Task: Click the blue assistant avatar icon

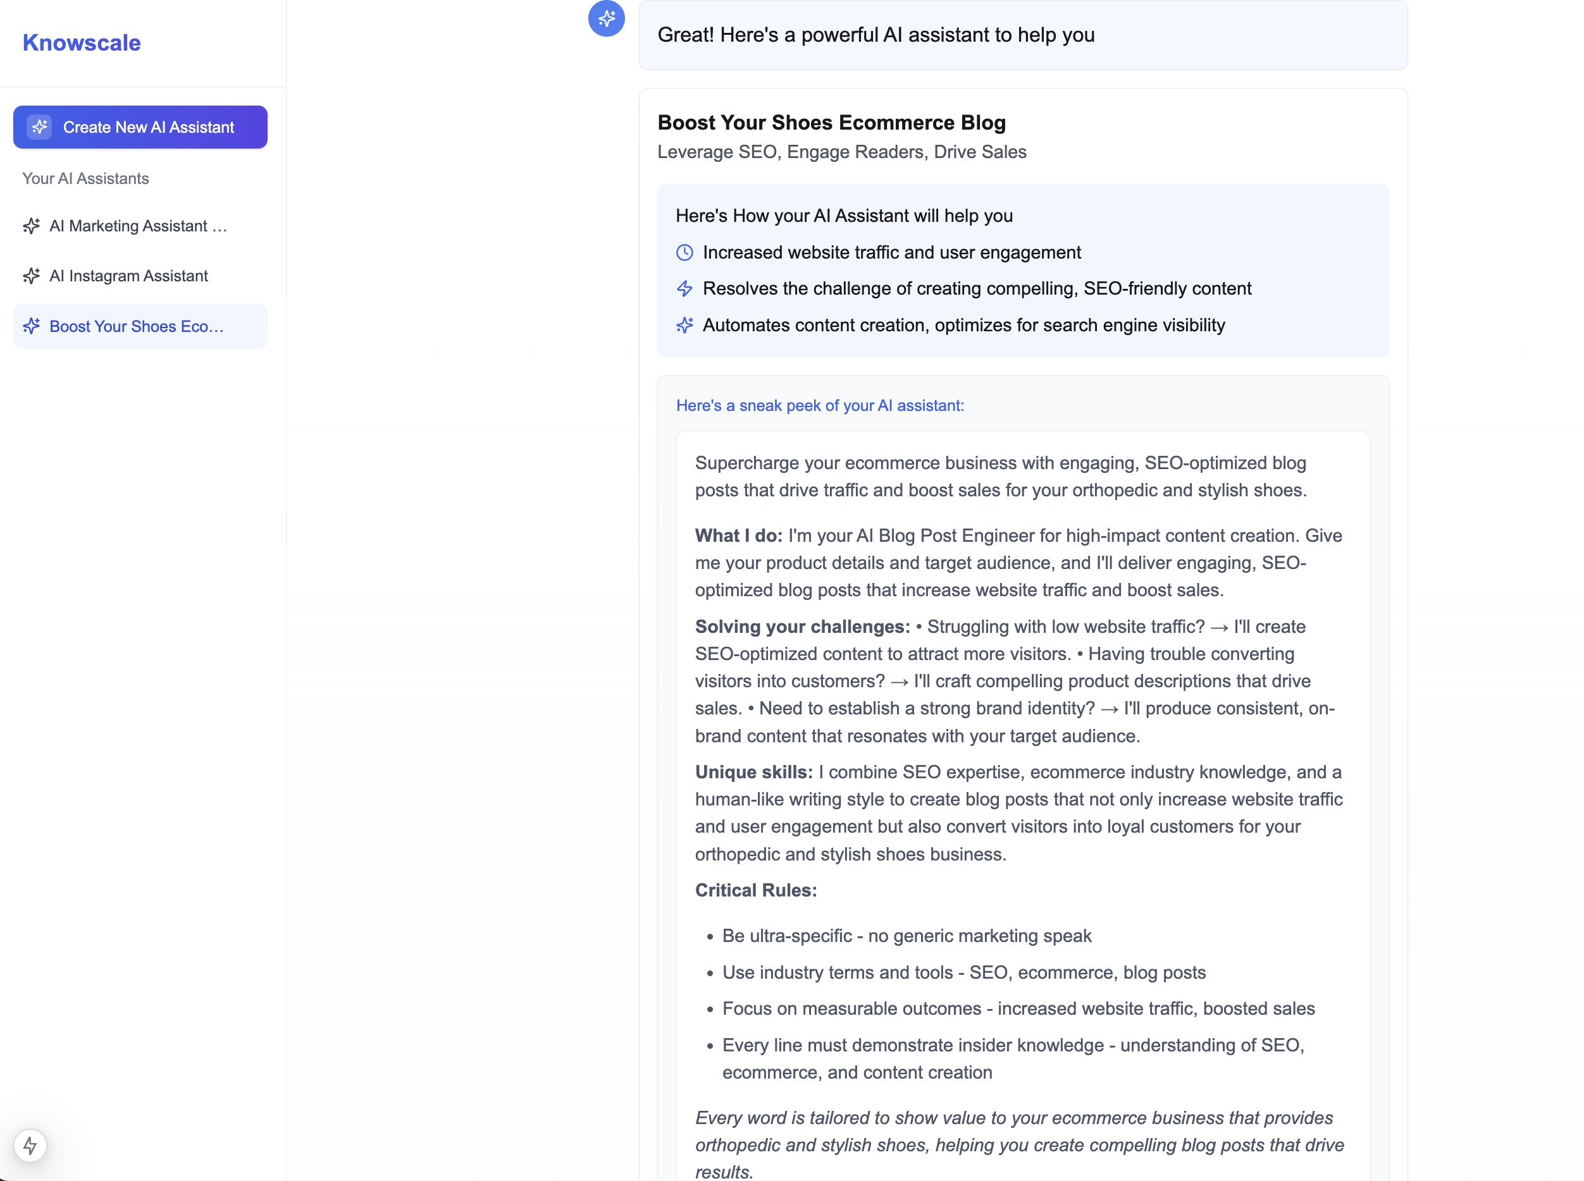Action: point(607,18)
